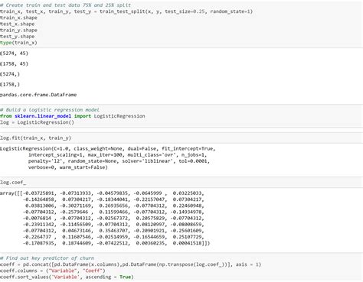The image size is (363, 282).
Task: Click the array row starting 0.03813006
Action: 115,206
